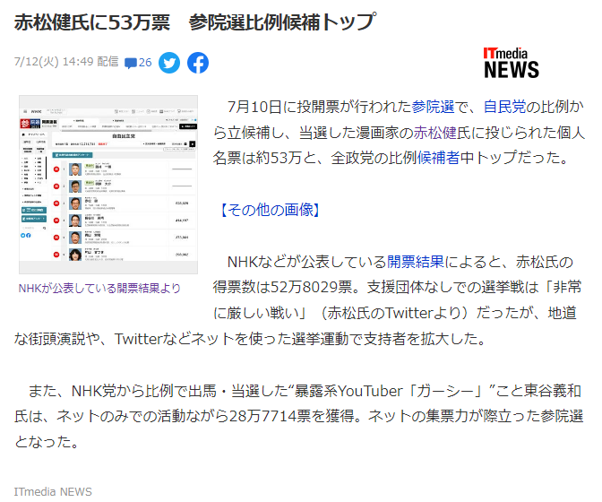Viewport: 602px width, 502px height.
Task: Share the article on Facebook
Action: [198, 63]
